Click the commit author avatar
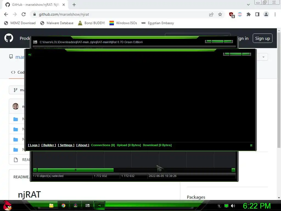The height and width of the screenshot is (211, 281). pyautogui.click(x=16, y=106)
